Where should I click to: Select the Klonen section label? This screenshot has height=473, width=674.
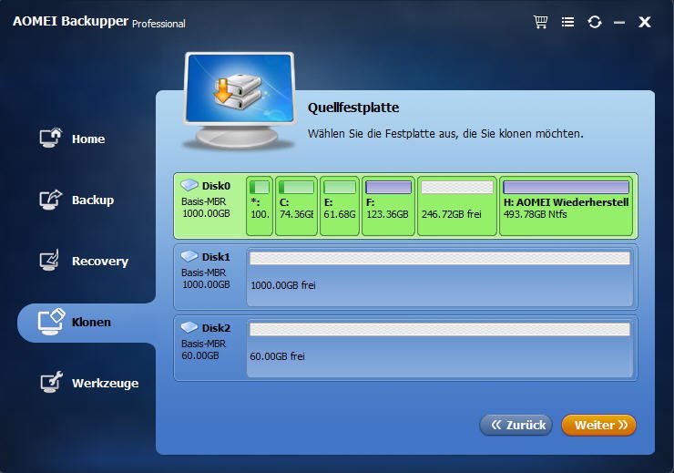coord(91,322)
